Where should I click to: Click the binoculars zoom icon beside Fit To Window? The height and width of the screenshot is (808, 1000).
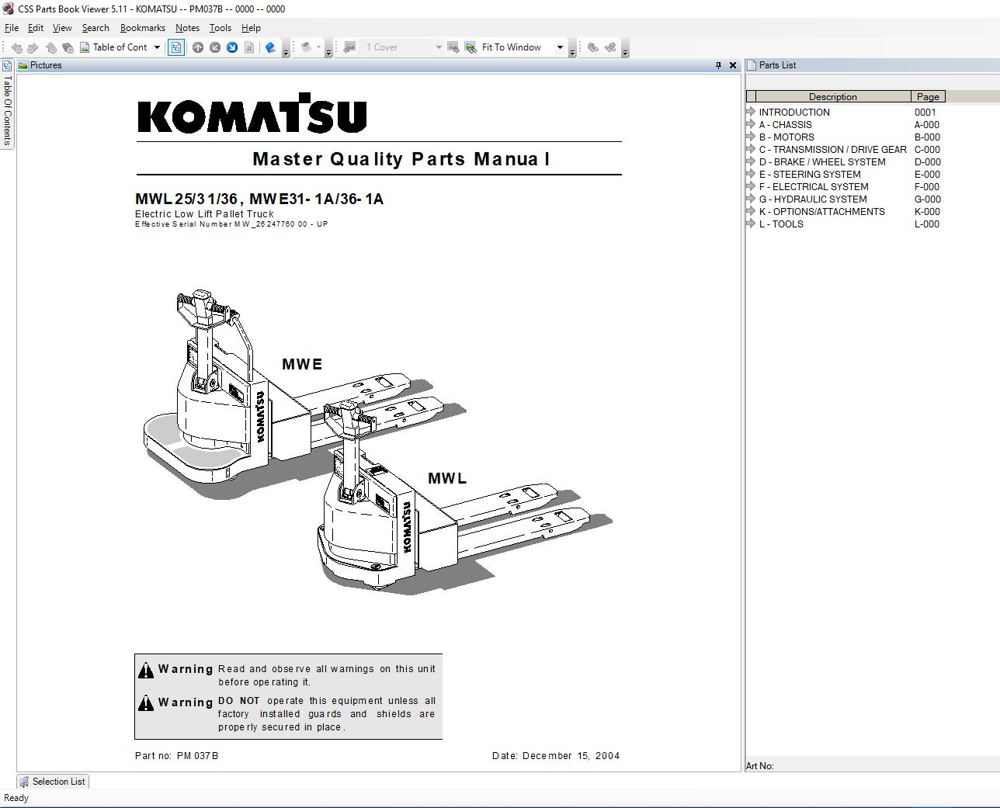(x=470, y=47)
